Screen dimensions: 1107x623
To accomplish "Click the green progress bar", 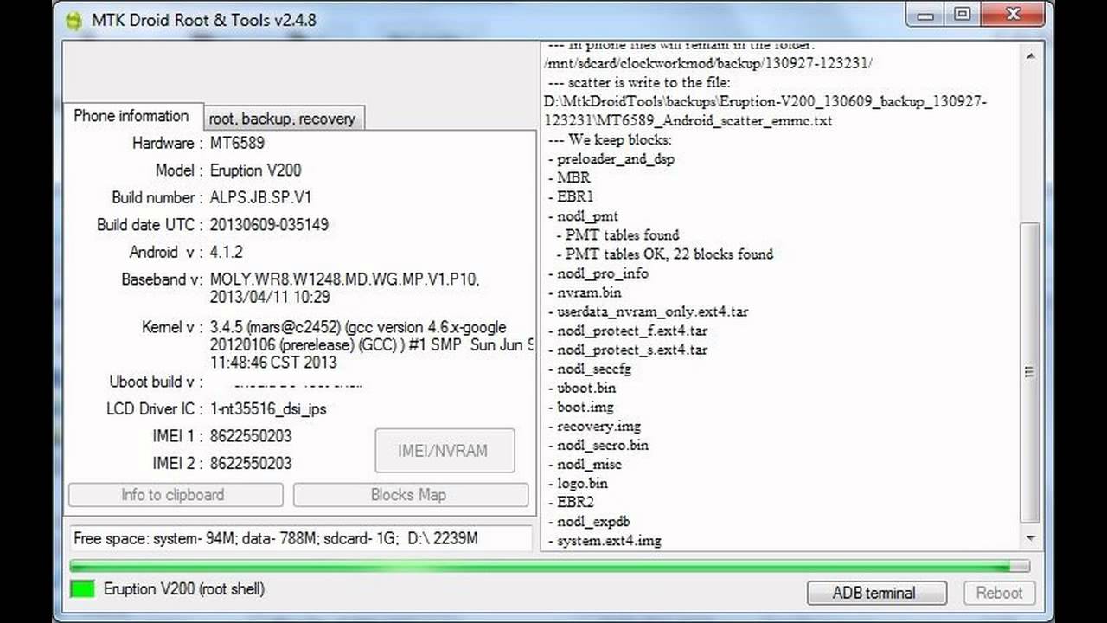I will [x=550, y=566].
